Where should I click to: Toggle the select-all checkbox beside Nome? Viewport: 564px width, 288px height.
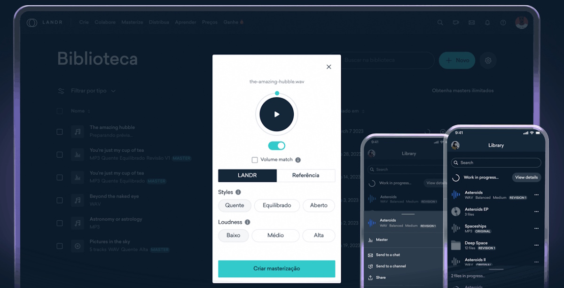click(60, 111)
